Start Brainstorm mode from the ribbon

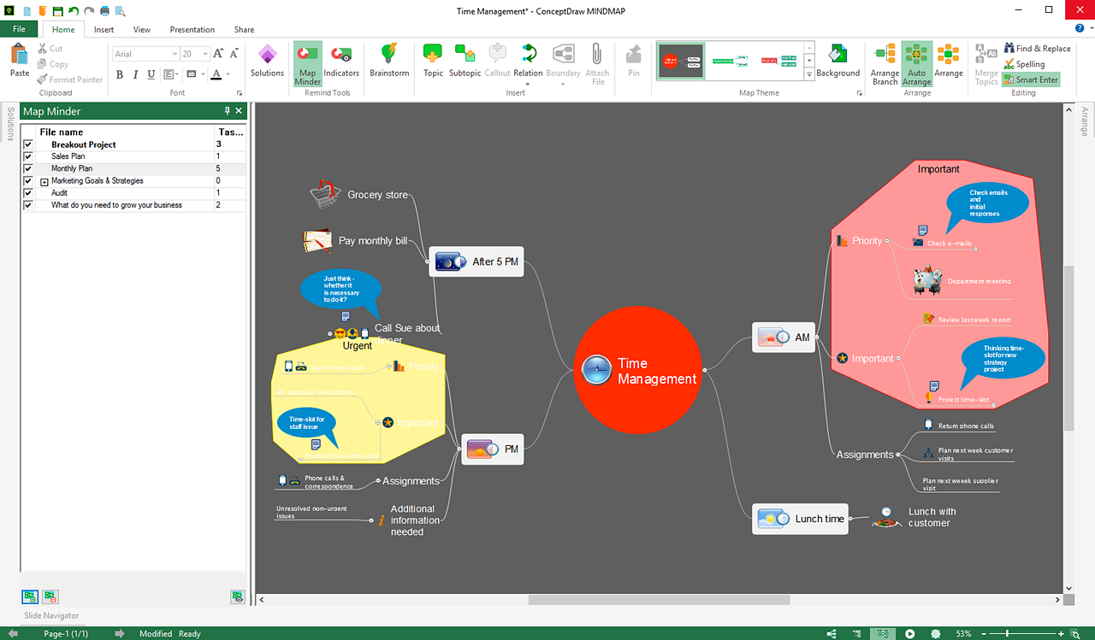click(389, 61)
